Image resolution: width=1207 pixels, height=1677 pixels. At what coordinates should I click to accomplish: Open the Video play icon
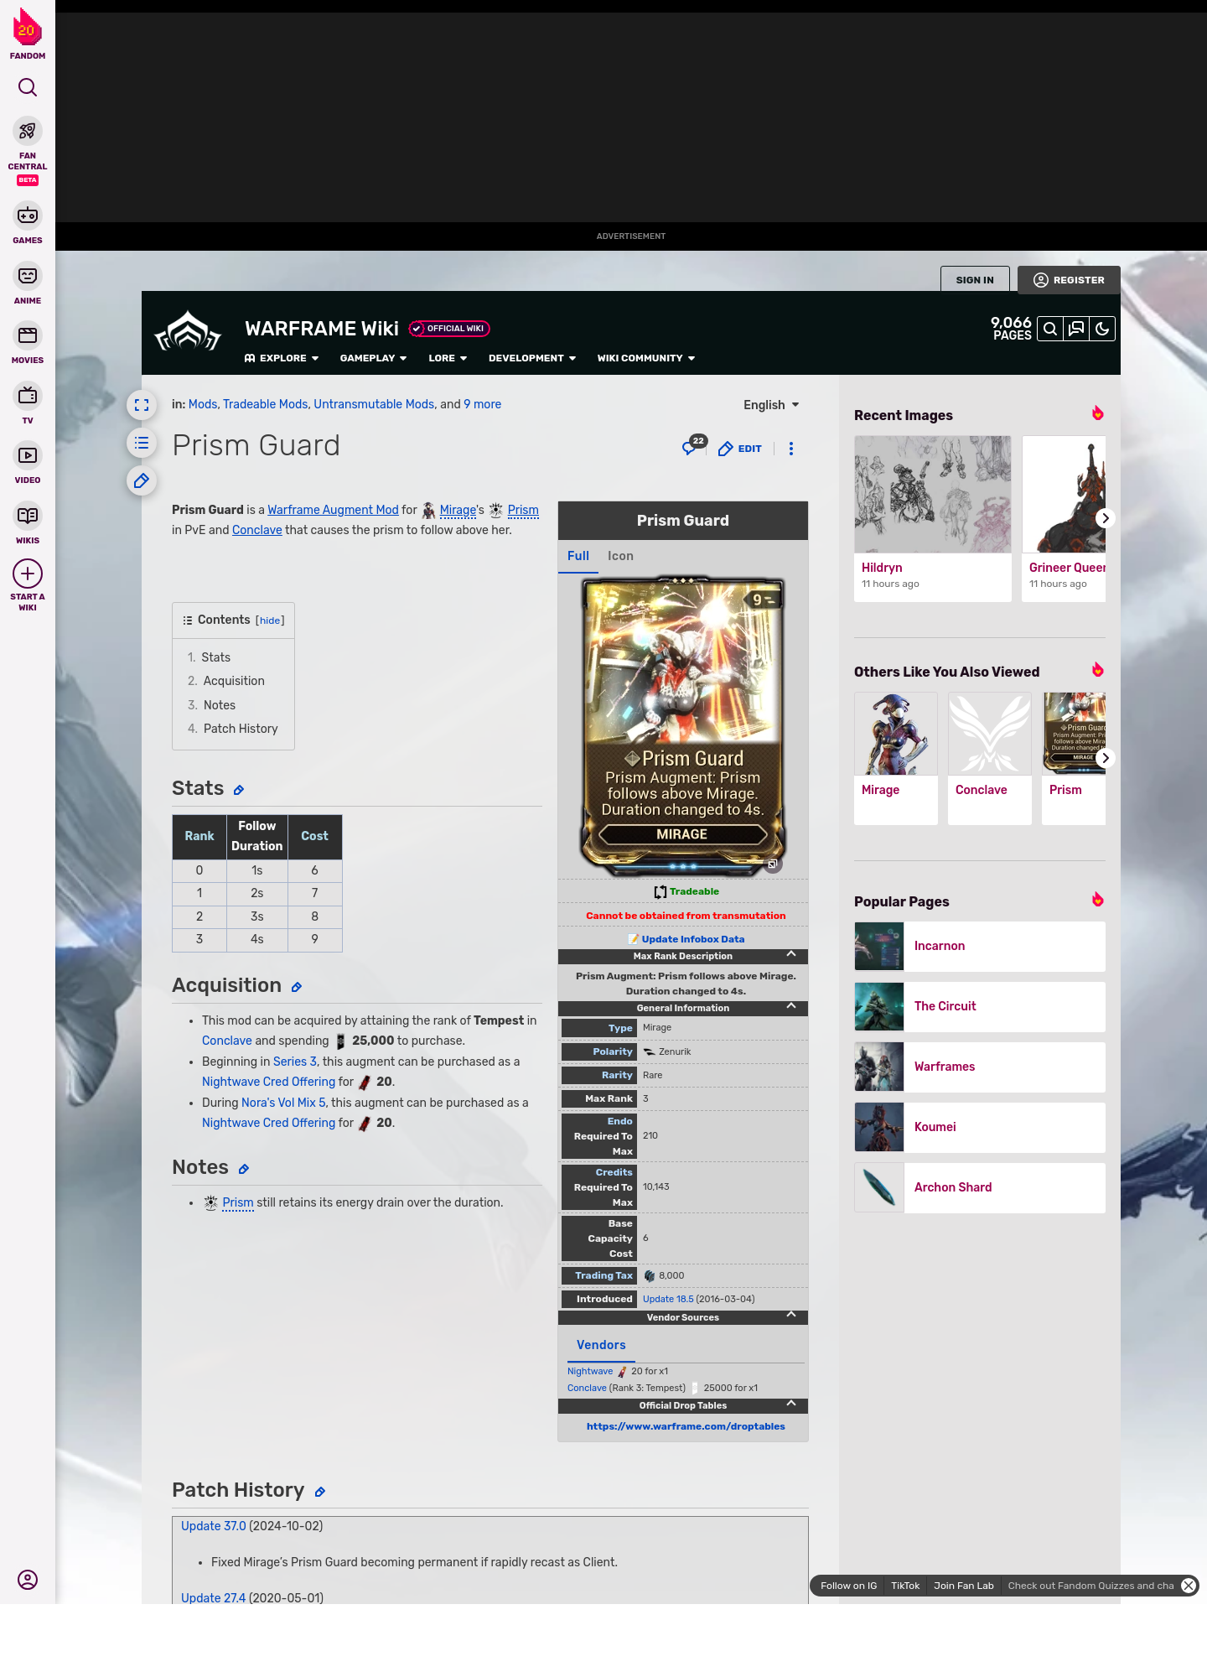pyautogui.click(x=28, y=455)
